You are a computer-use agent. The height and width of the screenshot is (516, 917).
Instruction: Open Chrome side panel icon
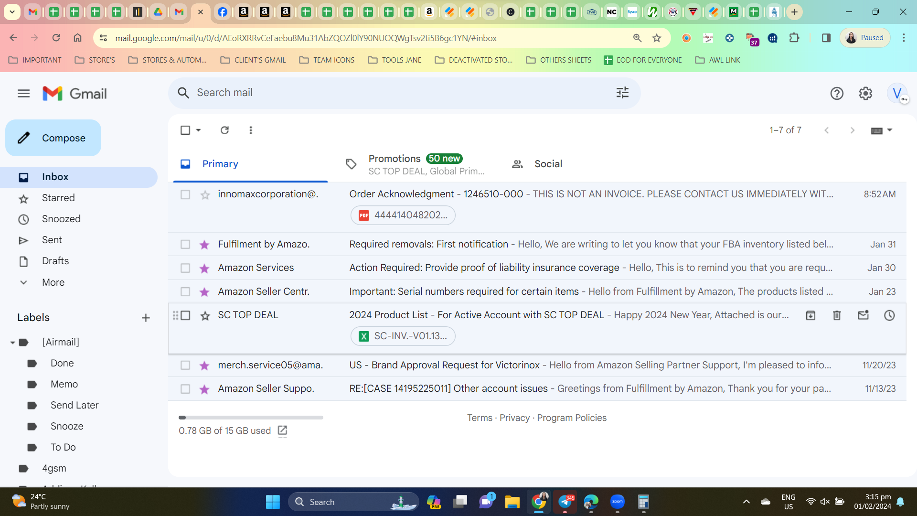click(x=826, y=38)
